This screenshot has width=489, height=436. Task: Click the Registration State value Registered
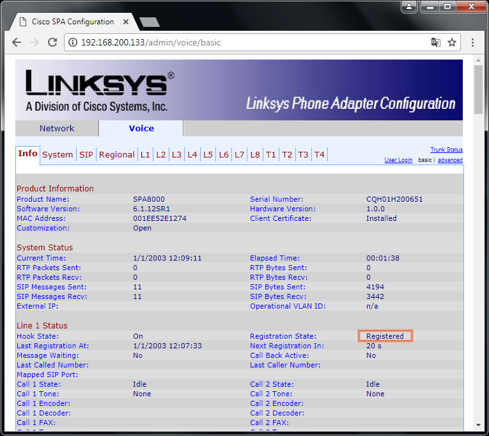tap(385, 336)
